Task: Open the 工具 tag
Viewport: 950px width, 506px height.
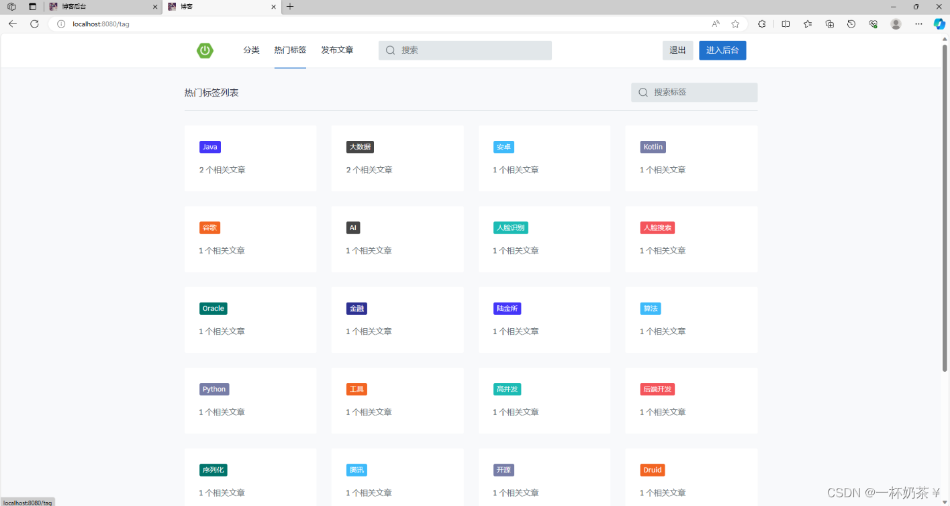Action: point(357,389)
